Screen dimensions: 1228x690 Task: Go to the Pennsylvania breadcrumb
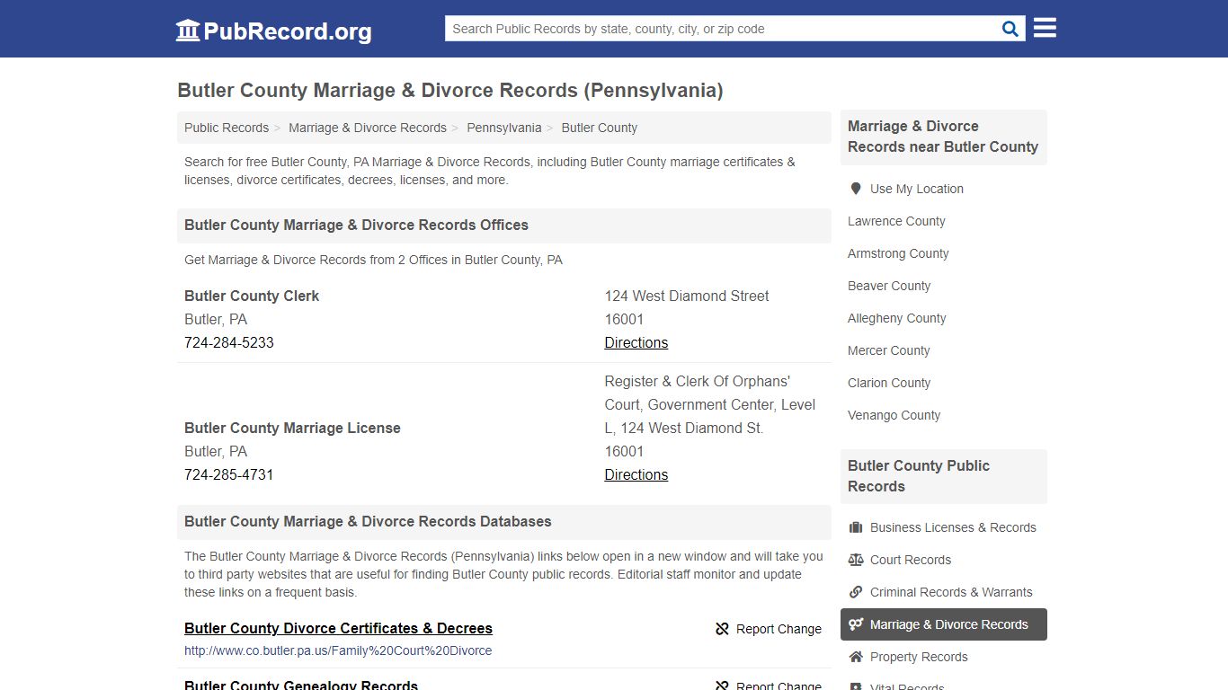504,128
